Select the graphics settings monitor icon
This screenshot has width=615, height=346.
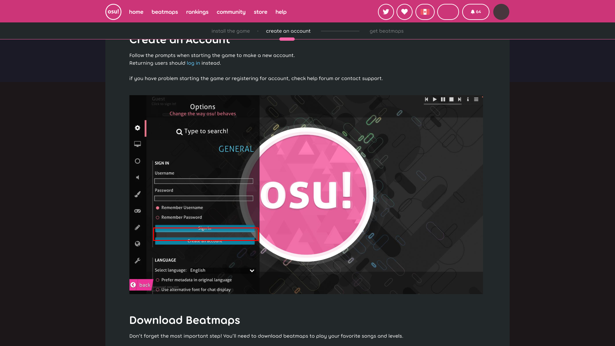coord(137,144)
